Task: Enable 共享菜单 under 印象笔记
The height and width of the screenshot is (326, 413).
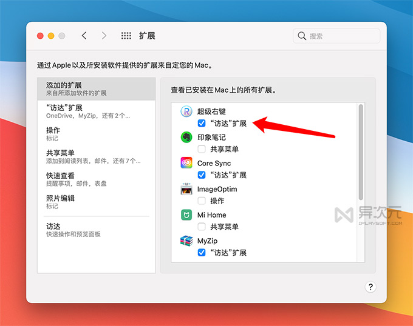Action: tap(202, 149)
